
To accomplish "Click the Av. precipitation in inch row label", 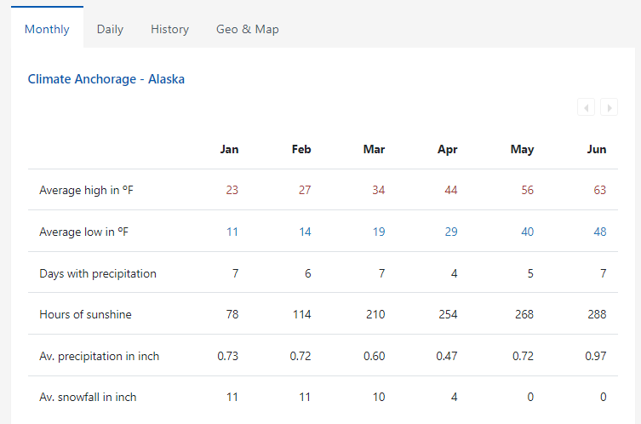I will [99, 356].
